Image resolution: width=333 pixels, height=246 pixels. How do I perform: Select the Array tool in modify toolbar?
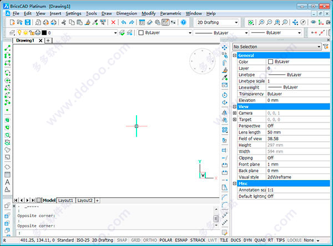click(224, 130)
